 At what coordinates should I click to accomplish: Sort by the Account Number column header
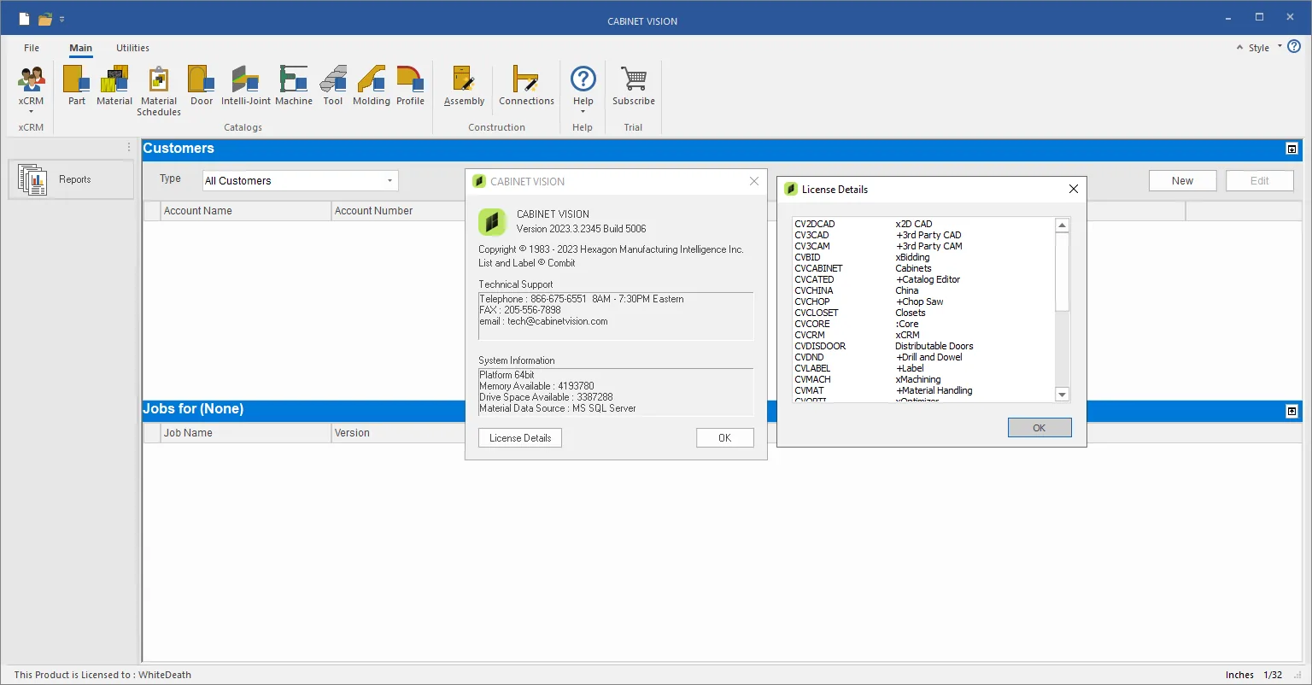tap(398, 211)
